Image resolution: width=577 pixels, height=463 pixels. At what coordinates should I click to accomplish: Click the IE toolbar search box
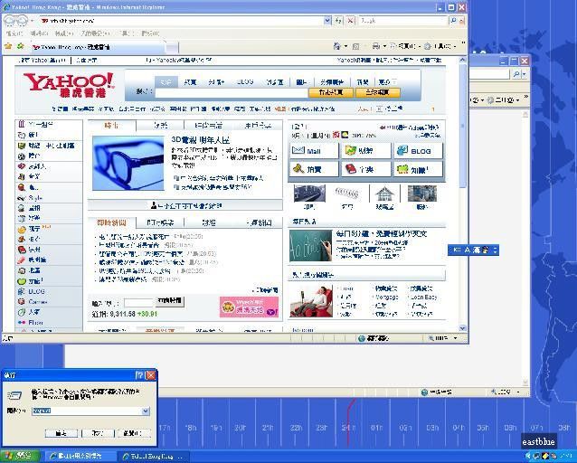click(x=403, y=21)
